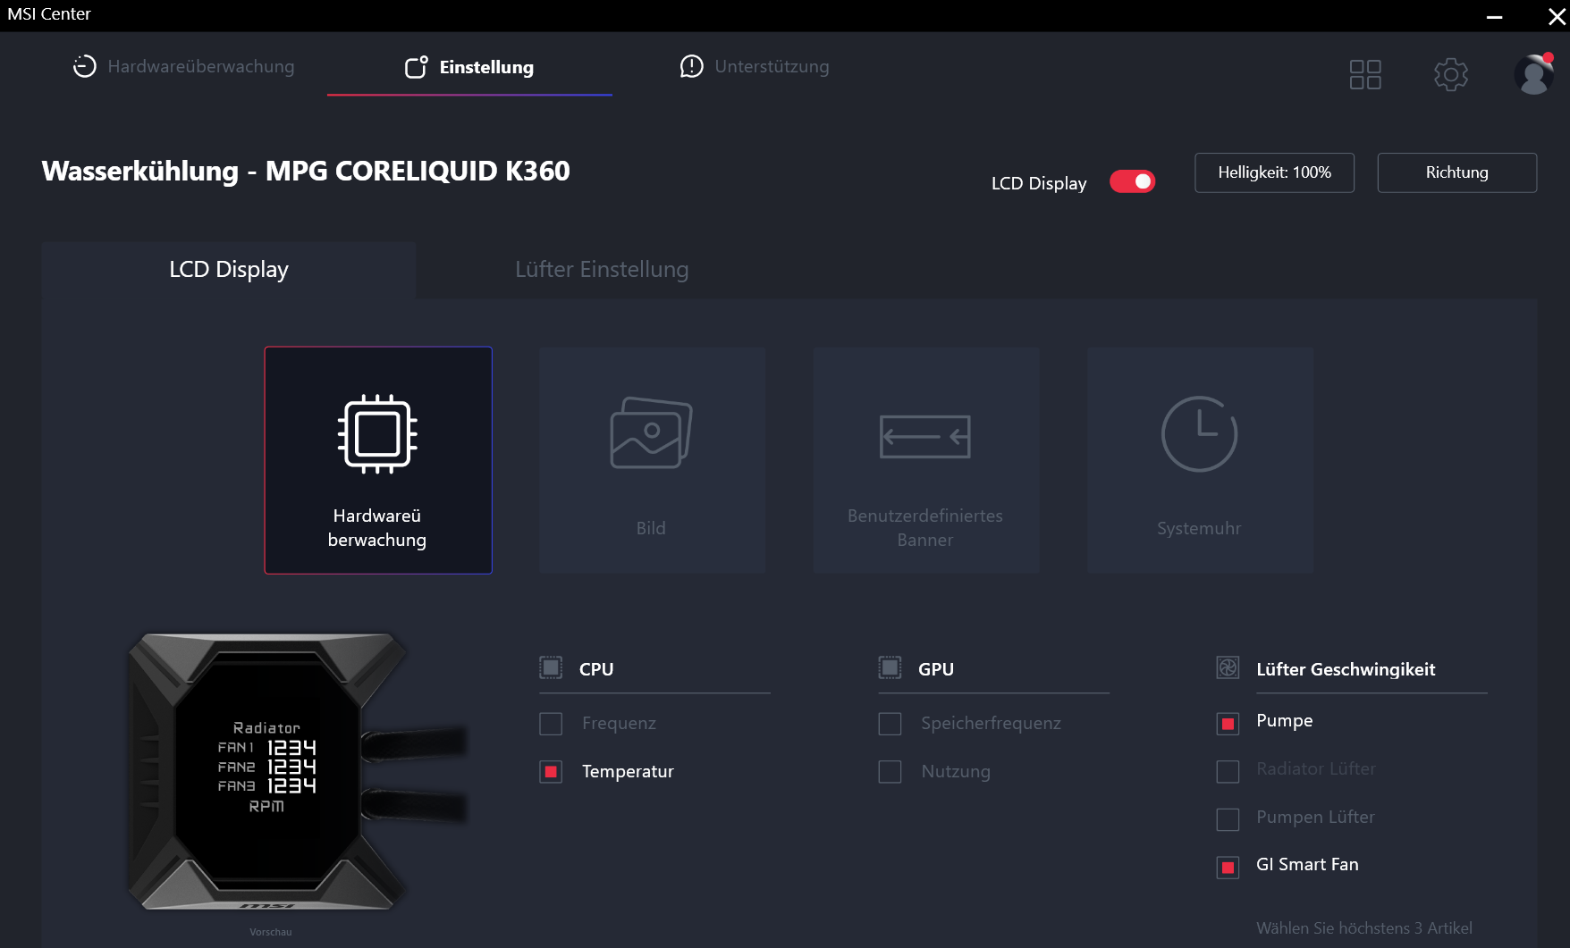Open the Hardwareüberwachung top tab
Viewport: 1570px width, 948px height.
click(183, 67)
